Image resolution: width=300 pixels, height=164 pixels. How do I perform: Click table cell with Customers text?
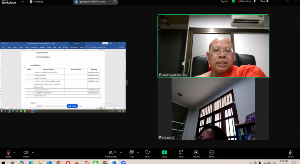click(x=48, y=78)
